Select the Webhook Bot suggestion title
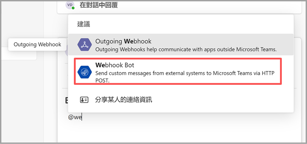Image resolution: width=307 pixels, height=144 pixels. tap(112, 65)
